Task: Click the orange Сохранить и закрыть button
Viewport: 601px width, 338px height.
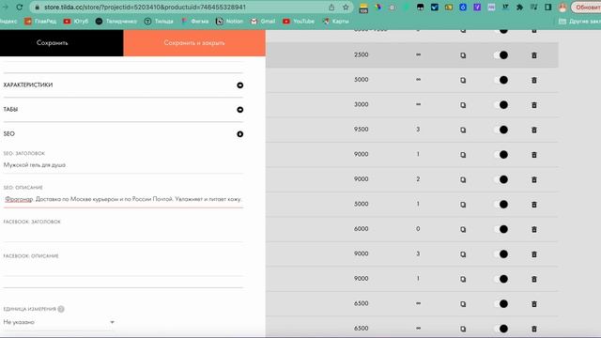Action: click(194, 43)
